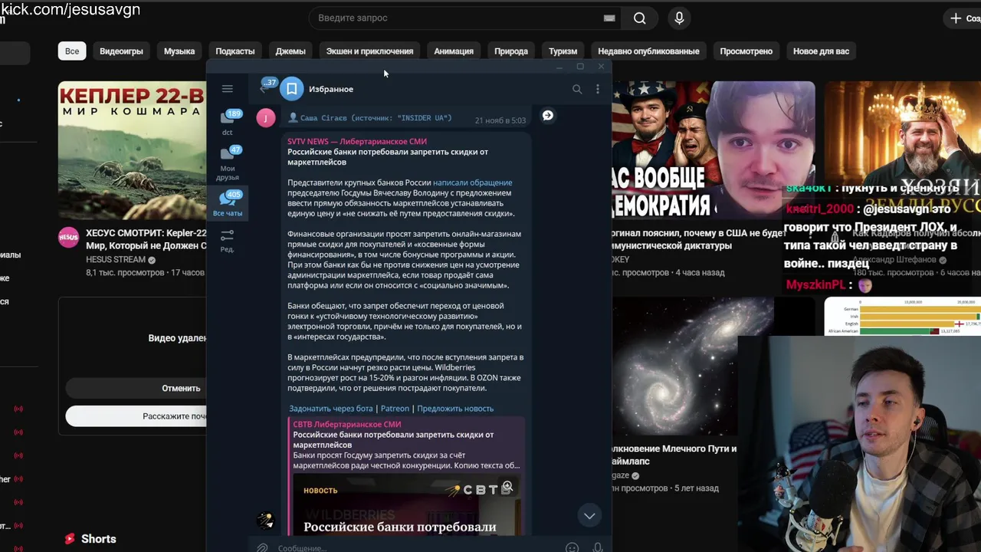
Task: Open the Shorts section heading
Action: [x=90, y=539]
